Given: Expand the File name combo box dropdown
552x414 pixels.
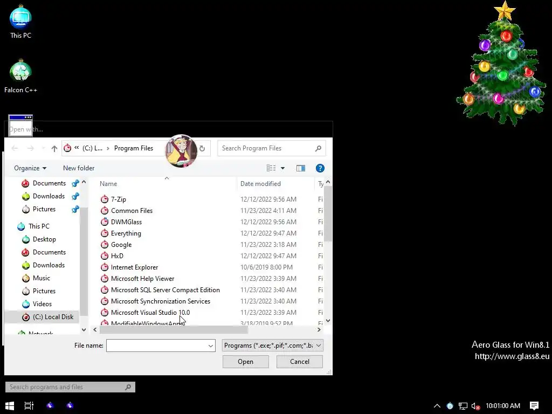Looking at the screenshot, I should 211,346.
